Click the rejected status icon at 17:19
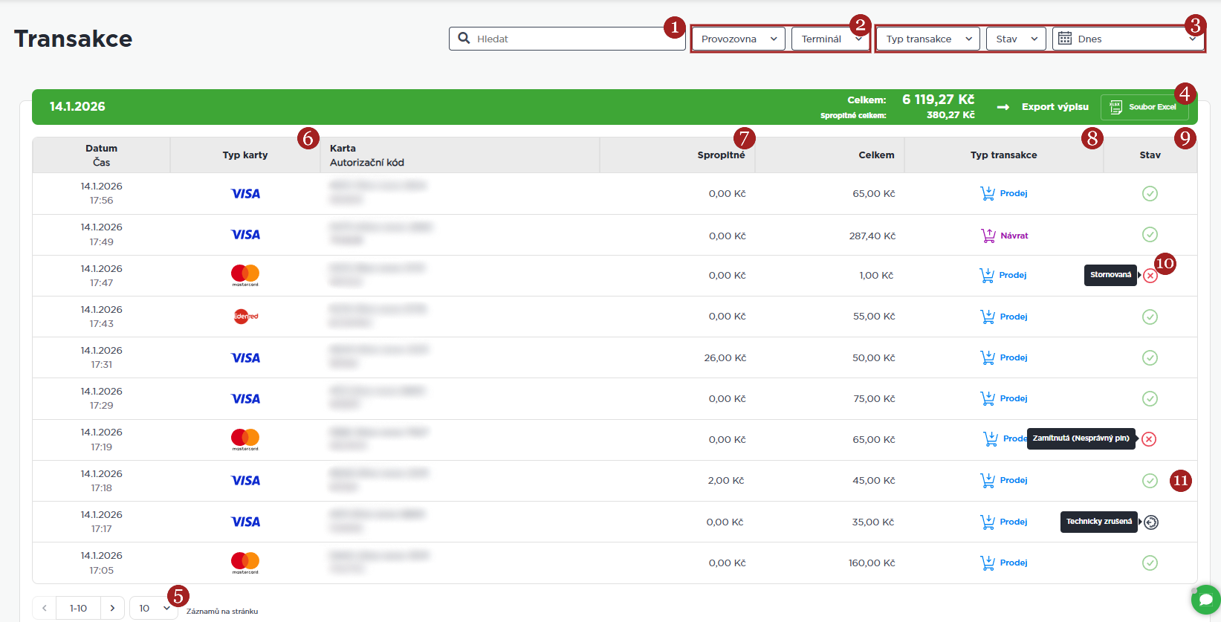The height and width of the screenshot is (622, 1221). click(1149, 439)
